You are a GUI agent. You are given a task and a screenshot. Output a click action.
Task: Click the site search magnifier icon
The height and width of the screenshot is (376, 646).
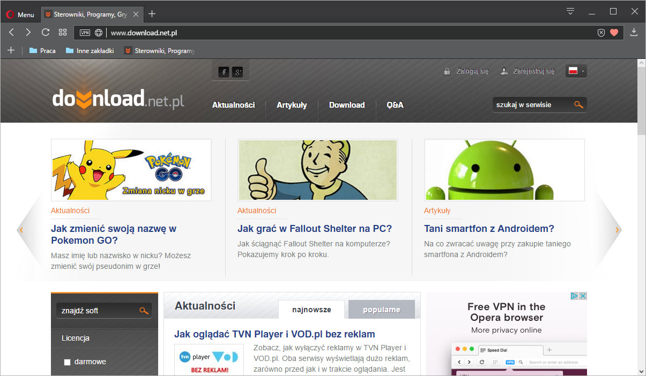tap(579, 105)
